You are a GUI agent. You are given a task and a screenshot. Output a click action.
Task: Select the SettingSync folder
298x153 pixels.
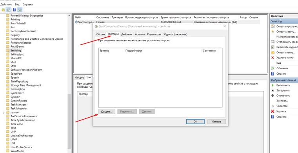pyautogui.click(x=17, y=54)
